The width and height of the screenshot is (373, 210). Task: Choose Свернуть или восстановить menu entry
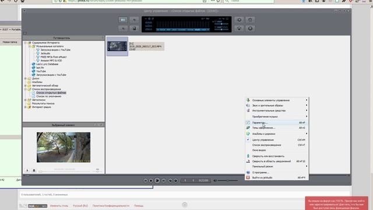(x=277, y=156)
